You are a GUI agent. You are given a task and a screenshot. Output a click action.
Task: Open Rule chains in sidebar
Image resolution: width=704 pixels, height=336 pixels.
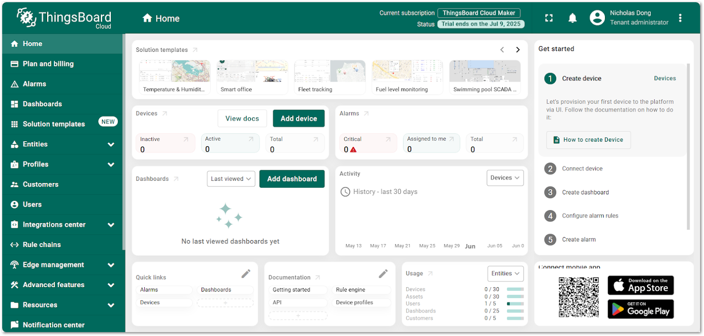click(x=62, y=245)
